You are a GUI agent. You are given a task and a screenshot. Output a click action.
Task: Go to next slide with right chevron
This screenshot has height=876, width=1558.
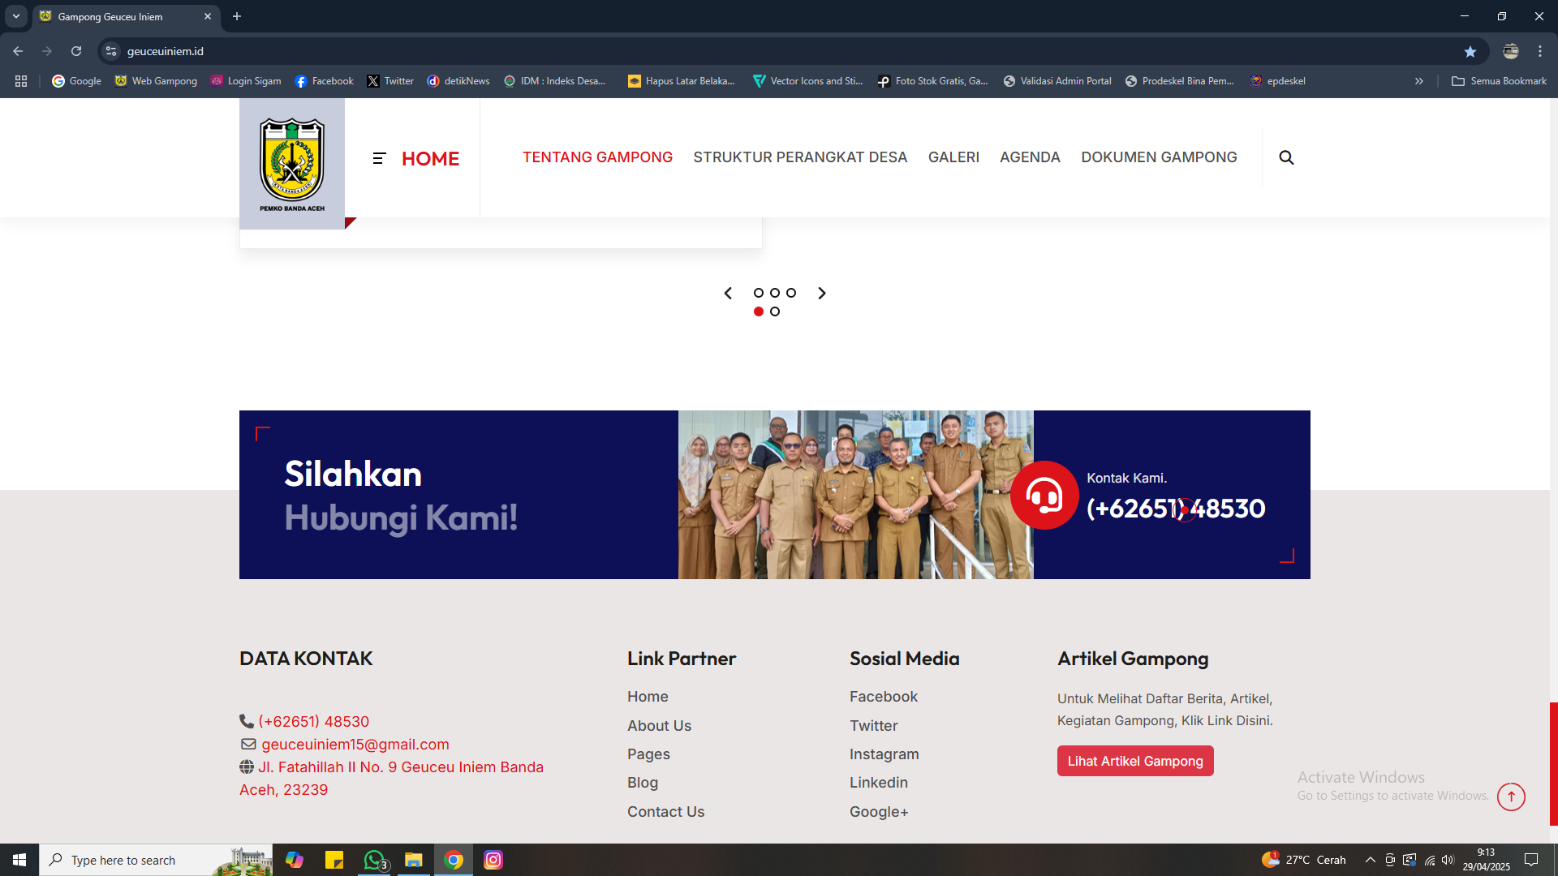[822, 293]
